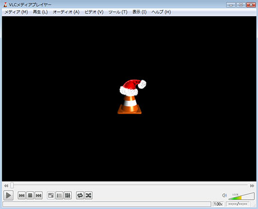258x209 pixels.
Task: Click the VLC cone with Santa hat
Action: click(132, 97)
